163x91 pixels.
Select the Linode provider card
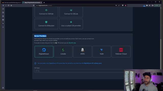(63, 52)
